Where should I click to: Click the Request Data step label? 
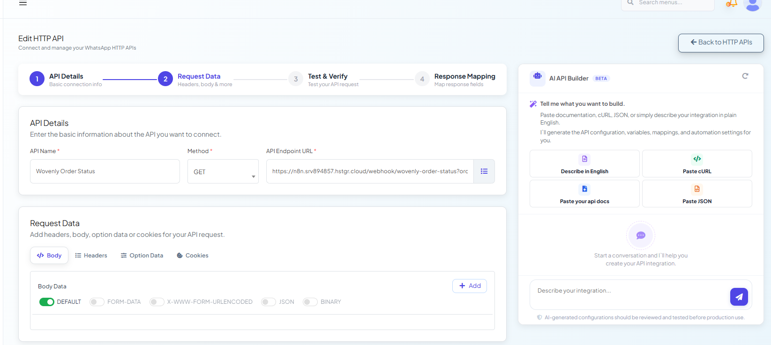199,76
